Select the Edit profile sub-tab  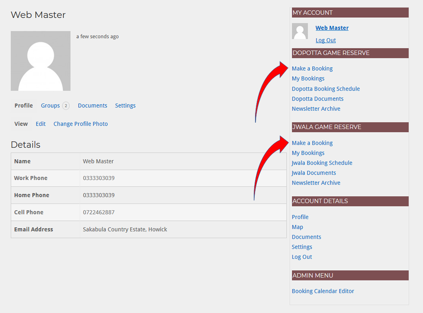coord(41,124)
